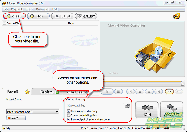Click the DELETE toolbar button
This screenshot has width=187, height=132.
click(x=62, y=16)
